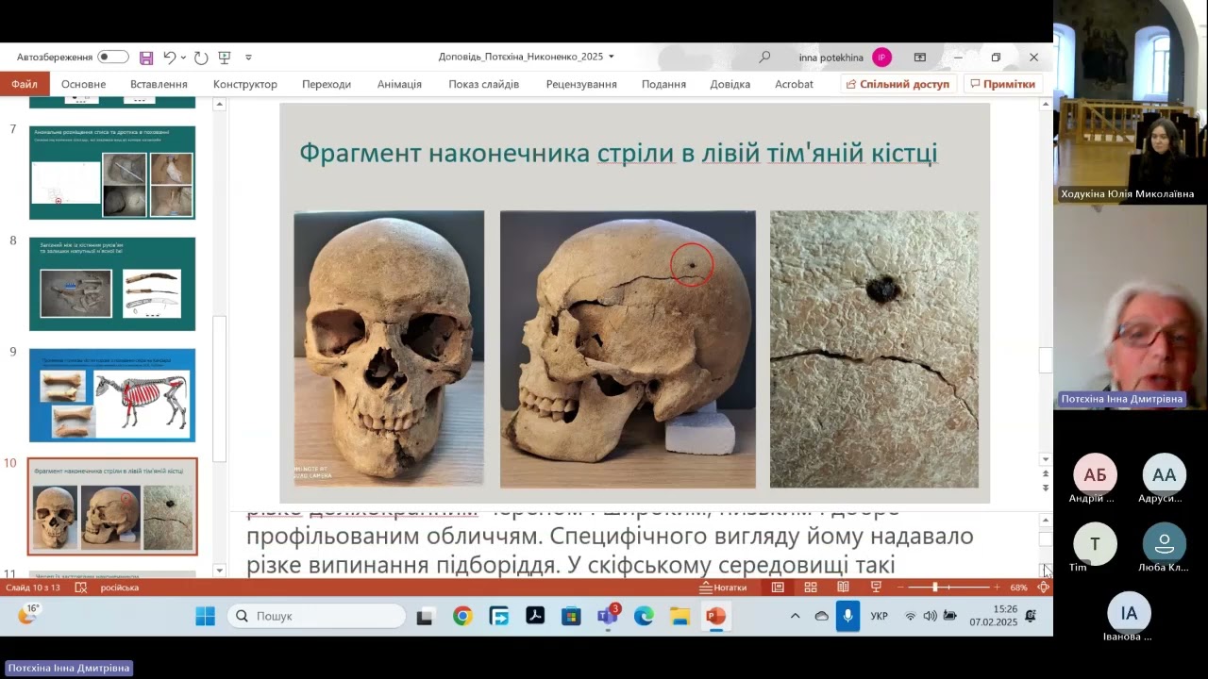Open the Рецензування tab
1208x679 pixels.
[581, 84]
